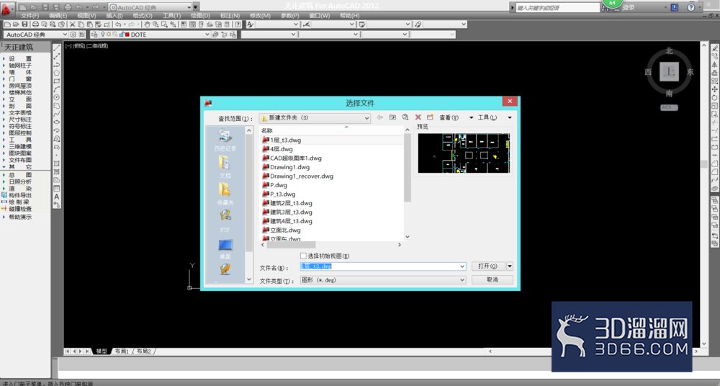Click the Save icon in standard toolbar

[x=24, y=24]
